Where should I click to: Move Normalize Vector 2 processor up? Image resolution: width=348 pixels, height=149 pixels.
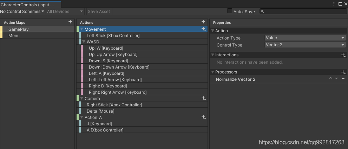coord(331,79)
